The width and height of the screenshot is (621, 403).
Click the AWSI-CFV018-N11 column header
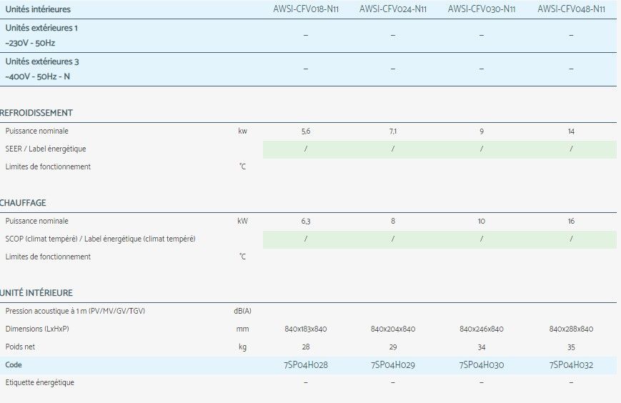click(x=305, y=9)
